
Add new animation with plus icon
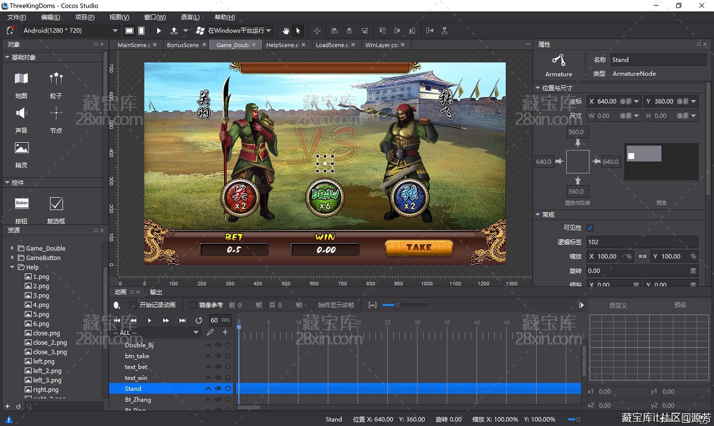pyautogui.click(x=225, y=332)
